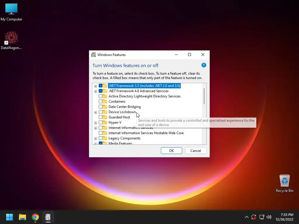Select 'Hyper-V' feature label
Screen dimensions: 299x224
coord(115,123)
